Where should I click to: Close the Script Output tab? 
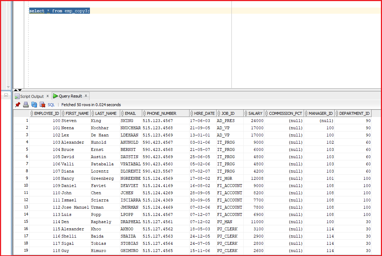[48, 96]
